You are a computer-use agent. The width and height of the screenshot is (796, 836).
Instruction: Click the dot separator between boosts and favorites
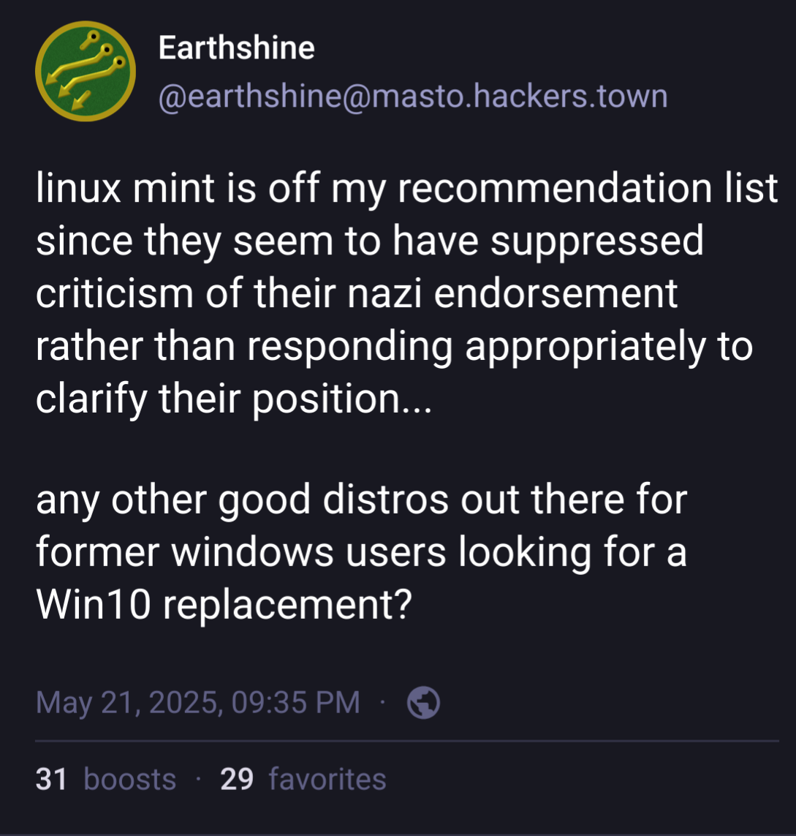pos(198,779)
